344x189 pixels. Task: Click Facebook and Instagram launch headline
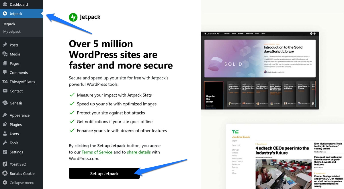(x=328, y=161)
